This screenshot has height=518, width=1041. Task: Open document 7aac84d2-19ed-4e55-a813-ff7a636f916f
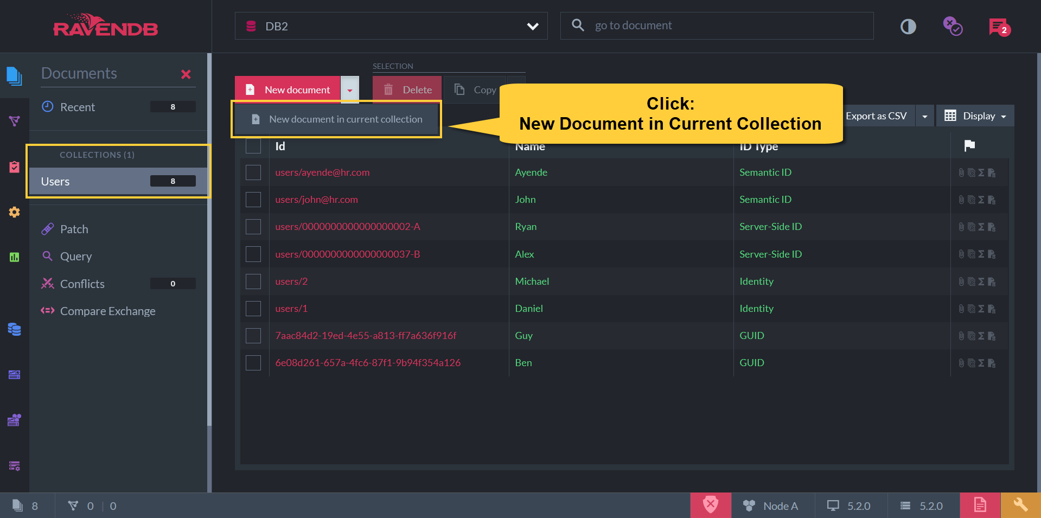pos(366,336)
